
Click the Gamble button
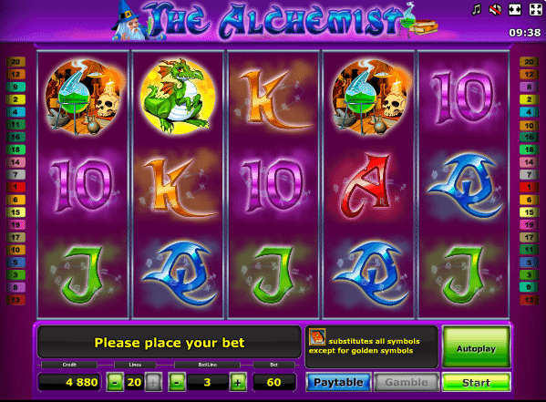[407, 382]
